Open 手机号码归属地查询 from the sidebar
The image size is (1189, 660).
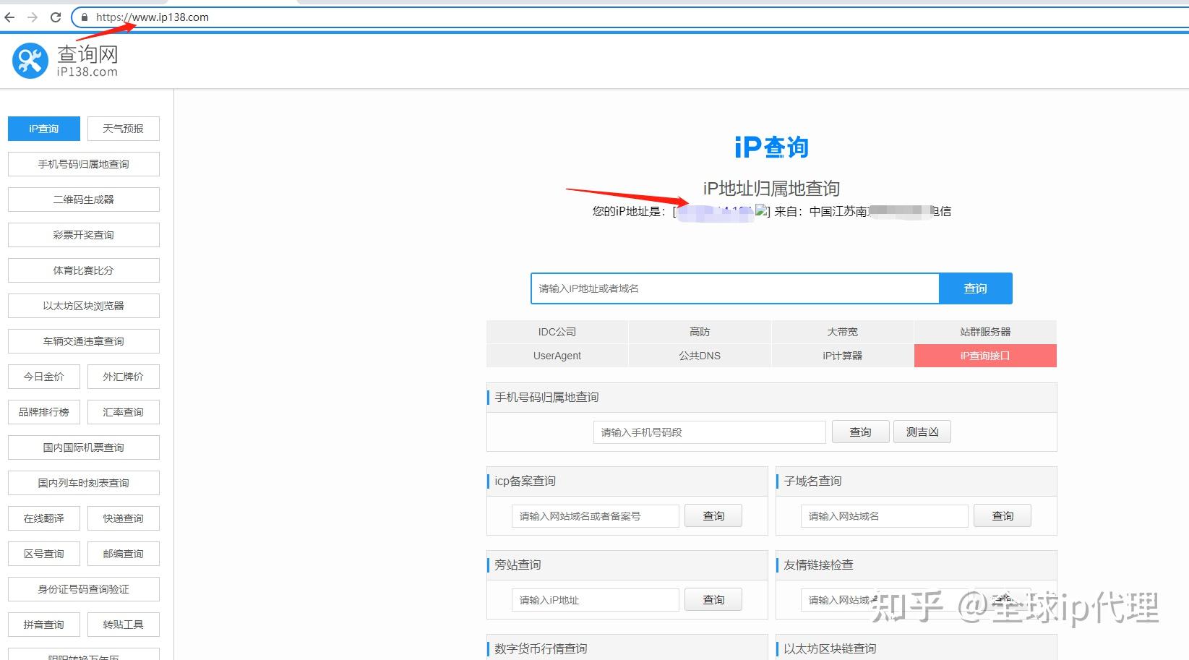tap(83, 164)
